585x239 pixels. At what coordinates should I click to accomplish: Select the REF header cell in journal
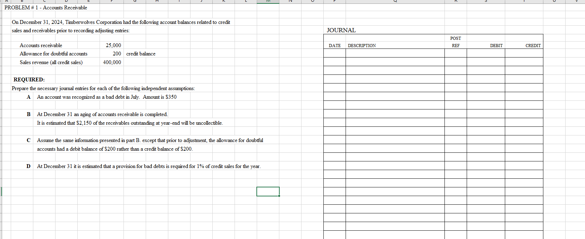(x=456, y=46)
